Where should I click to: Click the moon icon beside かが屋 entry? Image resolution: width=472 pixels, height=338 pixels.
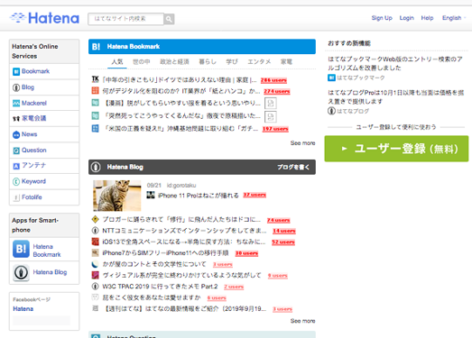click(x=95, y=264)
